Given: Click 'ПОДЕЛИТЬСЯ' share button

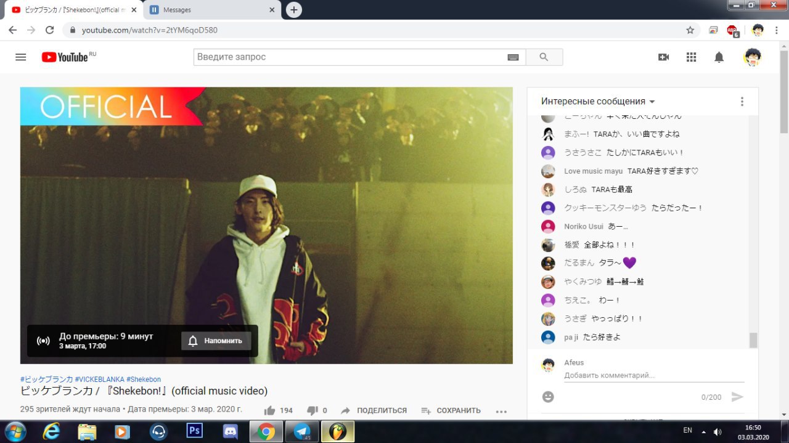Looking at the screenshot, I should pos(374,410).
